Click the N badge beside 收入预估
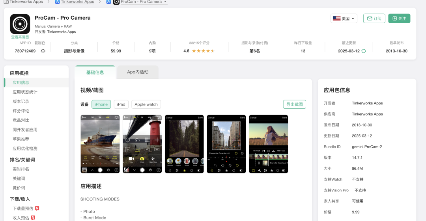This screenshot has width=426, height=221. click(x=33, y=217)
